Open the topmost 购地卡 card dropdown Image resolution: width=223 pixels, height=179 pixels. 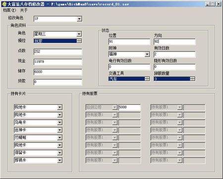point(60,107)
